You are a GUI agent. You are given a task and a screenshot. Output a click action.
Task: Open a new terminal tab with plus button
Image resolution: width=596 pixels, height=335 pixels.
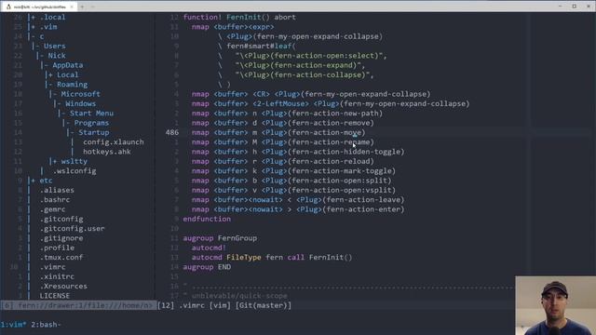pos(82,7)
